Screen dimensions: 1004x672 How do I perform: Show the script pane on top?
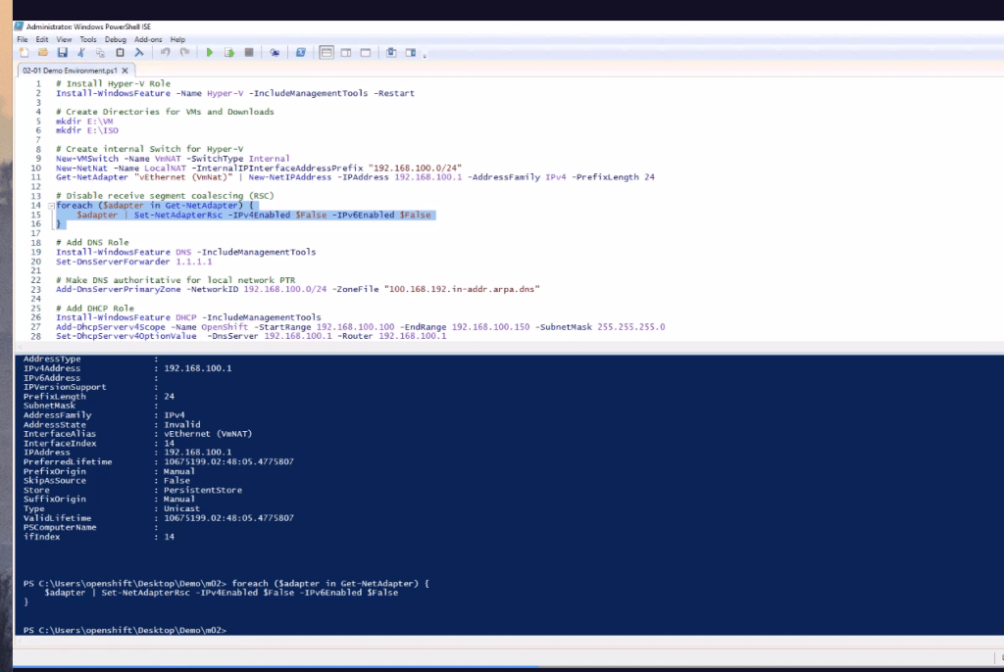[326, 53]
